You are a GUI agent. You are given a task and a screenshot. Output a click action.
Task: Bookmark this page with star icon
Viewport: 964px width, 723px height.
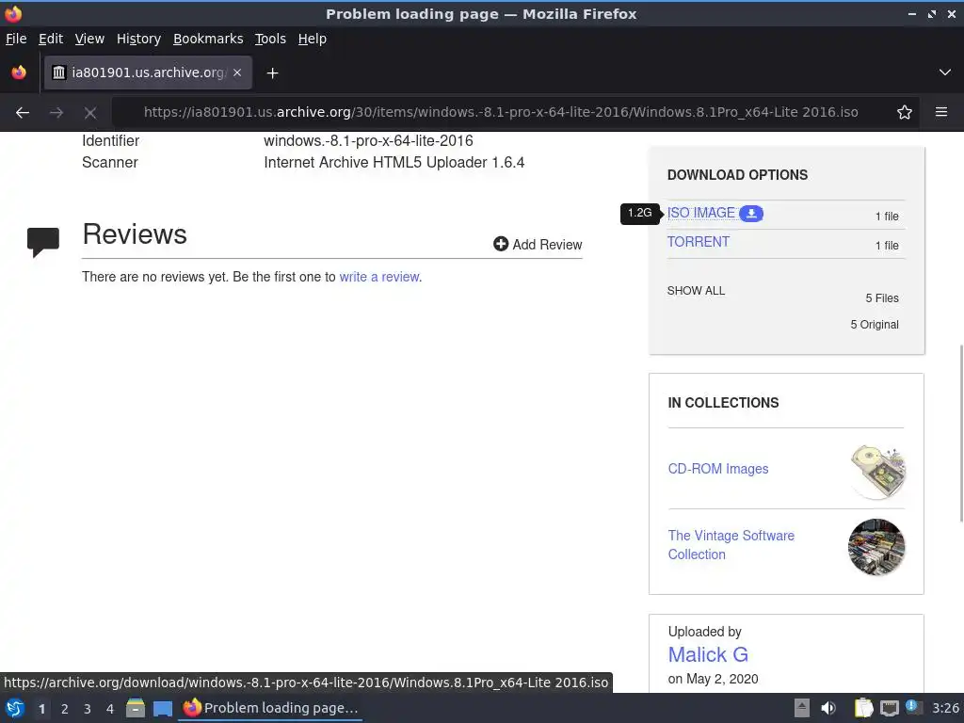905,113
